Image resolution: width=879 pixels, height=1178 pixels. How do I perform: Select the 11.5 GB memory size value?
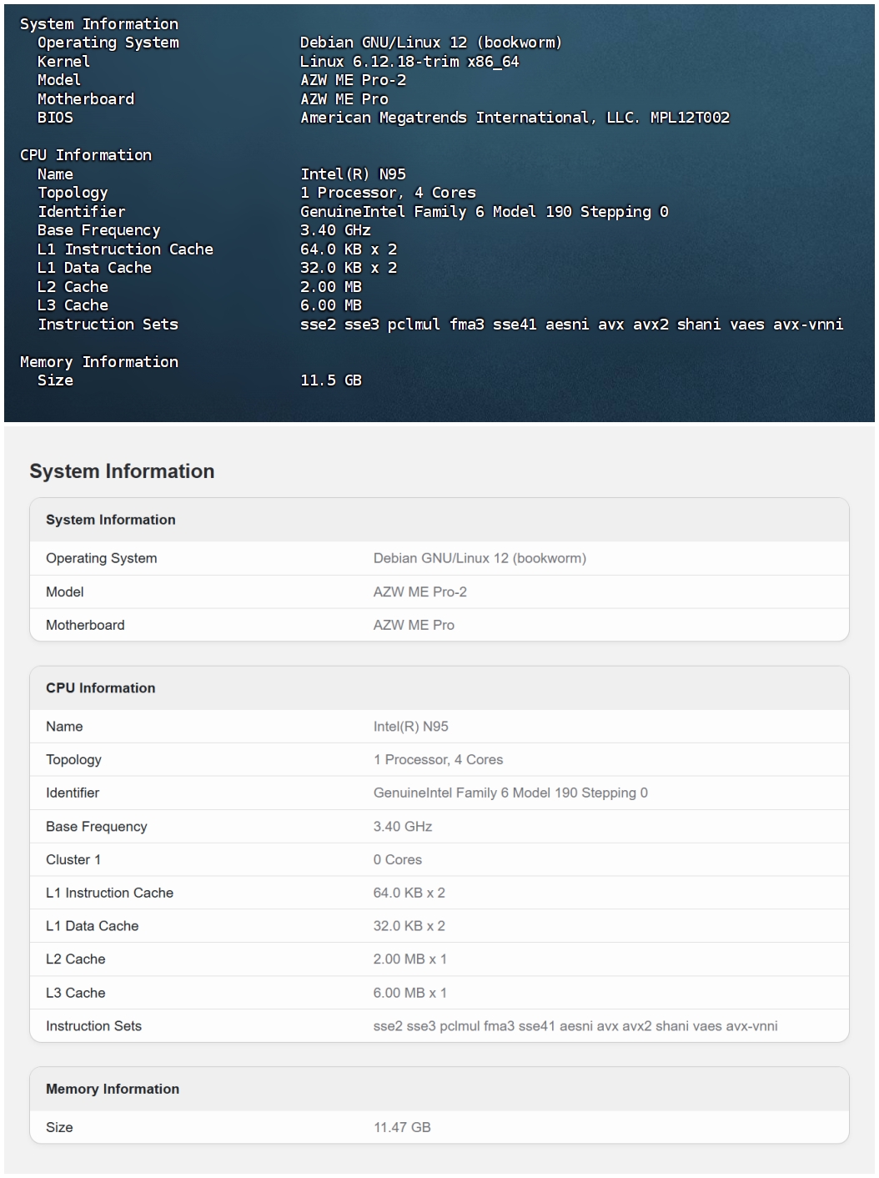(x=331, y=380)
